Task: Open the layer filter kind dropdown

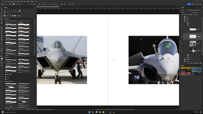Action: point(185,10)
